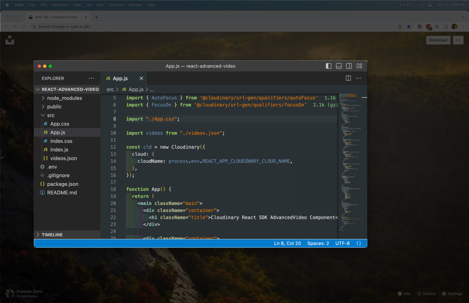
Task: Click the Chrome reload button
Action: click(23, 27)
